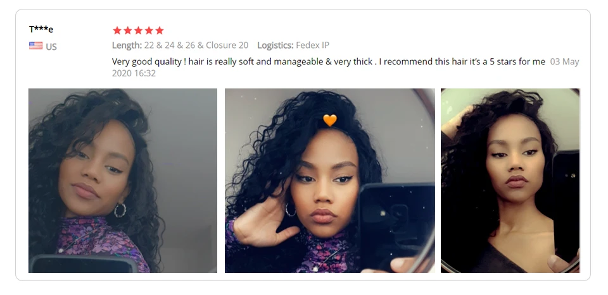Click reviewer name T***e
The width and height of the screenshot is (608, 295).
(41, 30)
